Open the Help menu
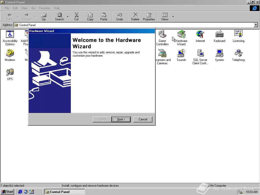This screenshot has width=260, height=195. tap(57, 8)
